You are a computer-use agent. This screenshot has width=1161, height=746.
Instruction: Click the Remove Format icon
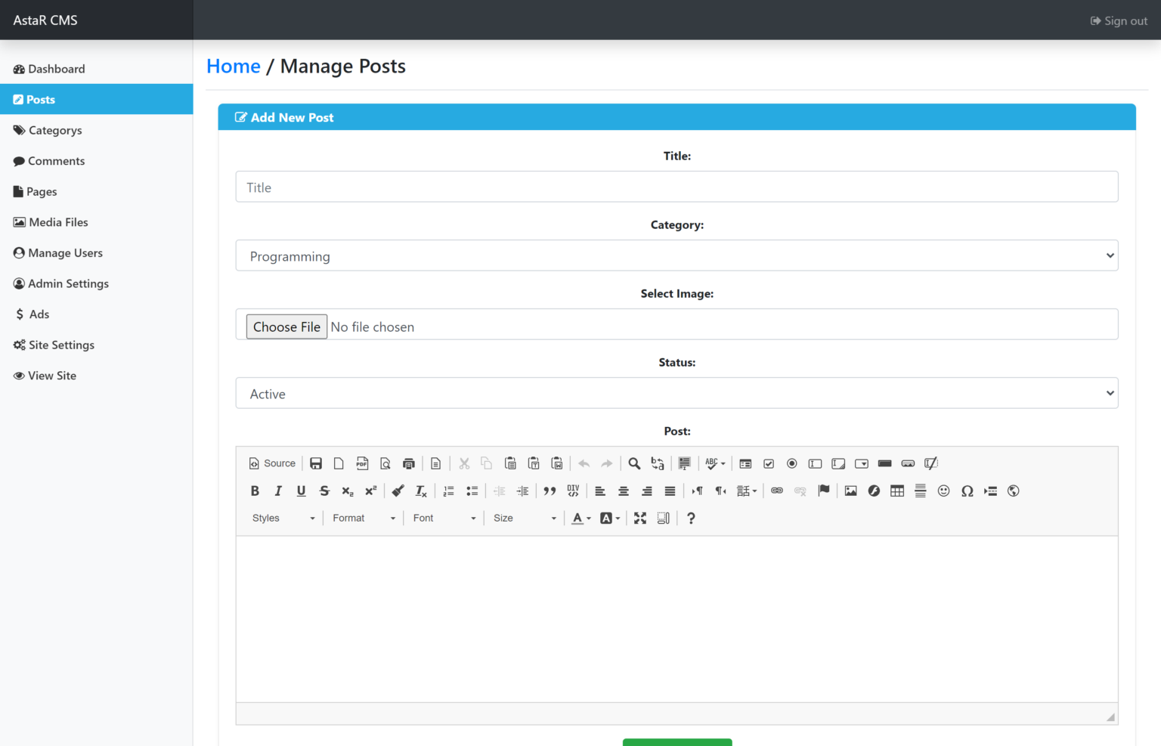point(421,491)
